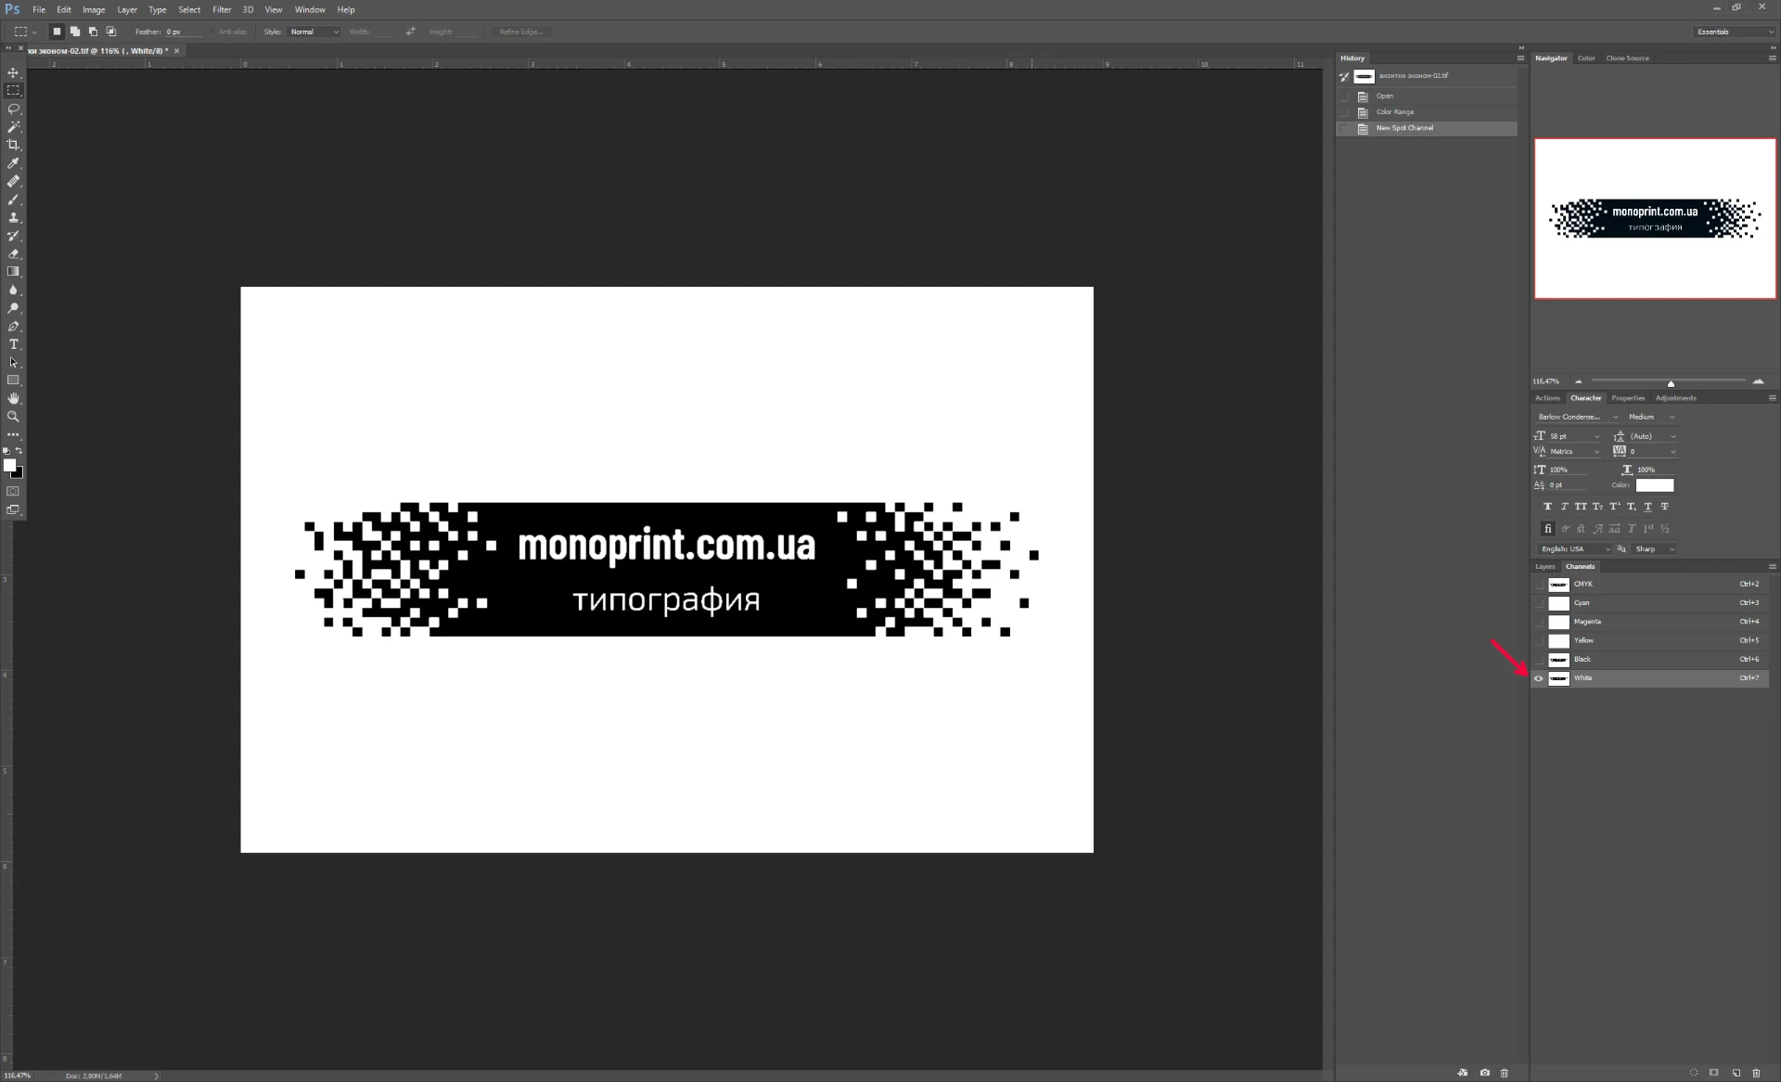1781x1082 pixels.
Task: Toggle Faux Bold in Character panel
Action: click(x=1547, y=507)
